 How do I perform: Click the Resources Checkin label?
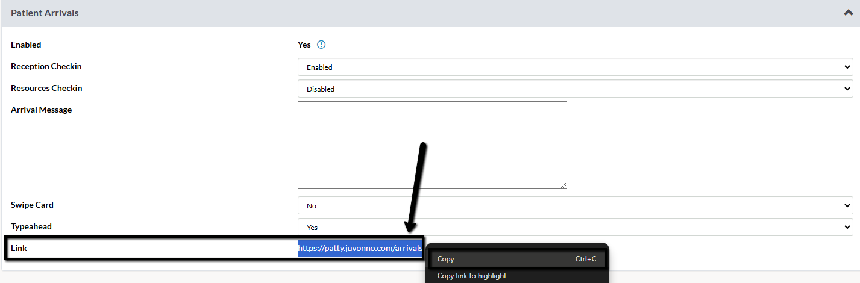pos(46,88)
